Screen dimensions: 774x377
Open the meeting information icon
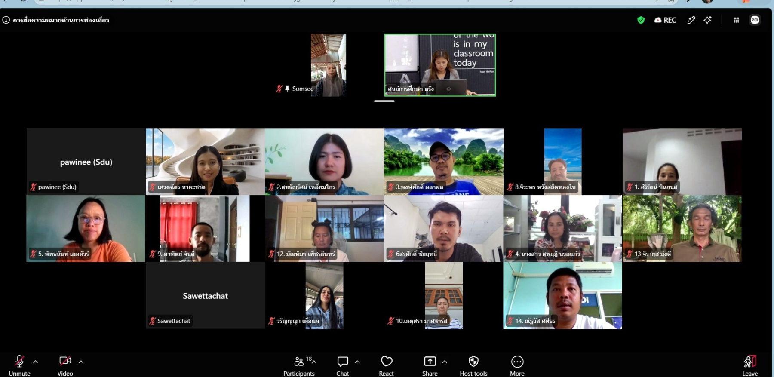tap(6, 20)
